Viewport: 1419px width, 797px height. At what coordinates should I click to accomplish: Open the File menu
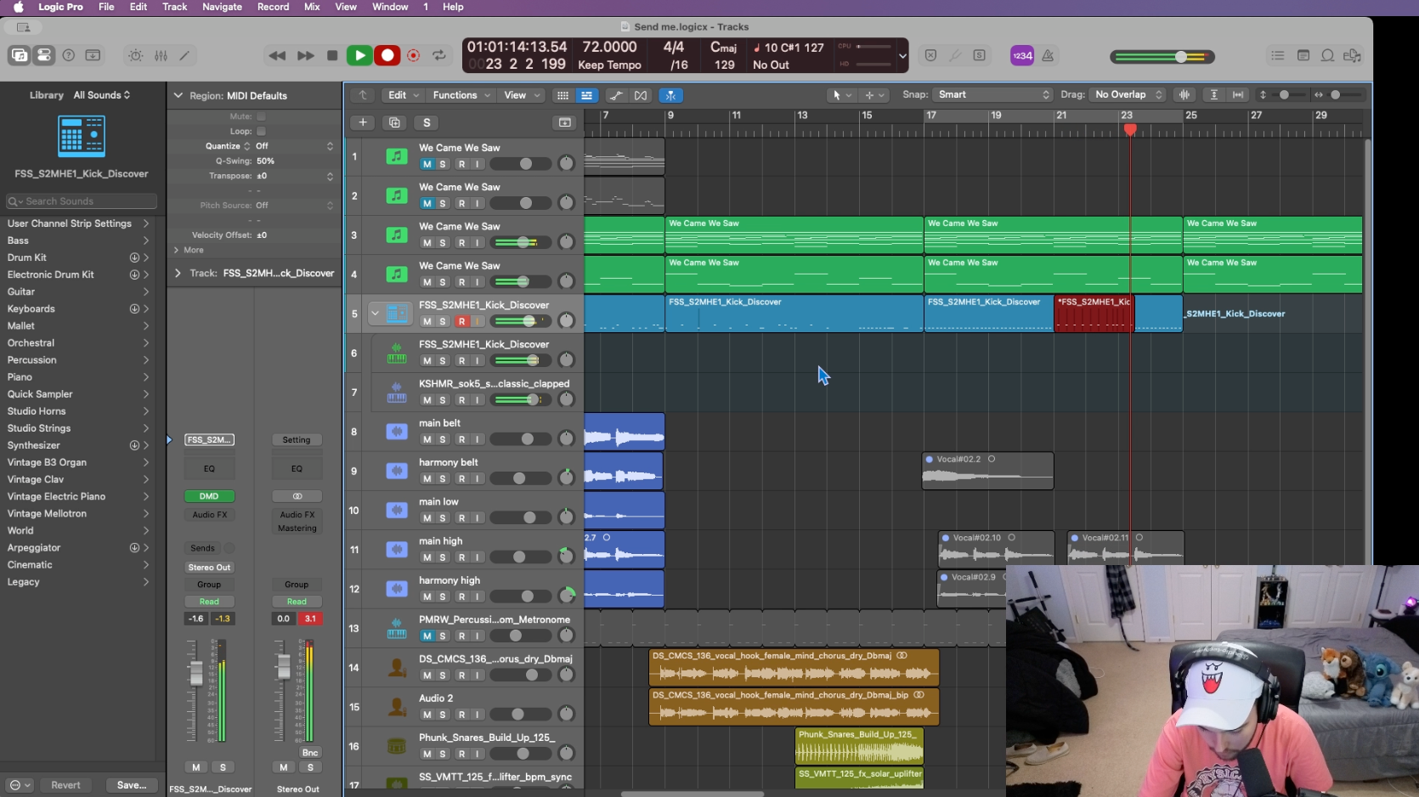[x=106, y=7]
